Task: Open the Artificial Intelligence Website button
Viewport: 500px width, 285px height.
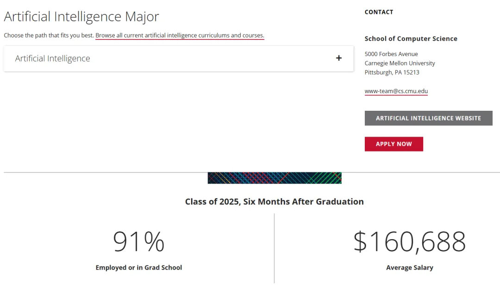Action: [428, 118]
